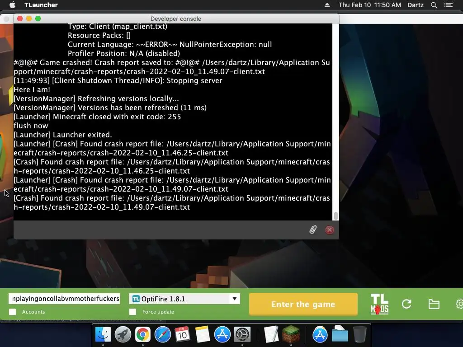Click the red X clear button in console
This screenshot has height=347, width=463.
330,230
